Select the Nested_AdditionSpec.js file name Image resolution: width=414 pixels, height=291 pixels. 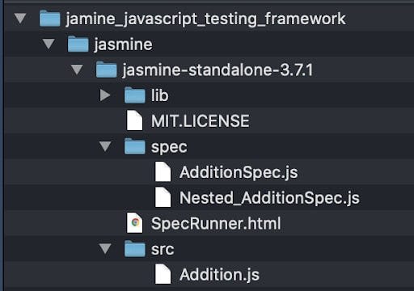pos(269,198)
